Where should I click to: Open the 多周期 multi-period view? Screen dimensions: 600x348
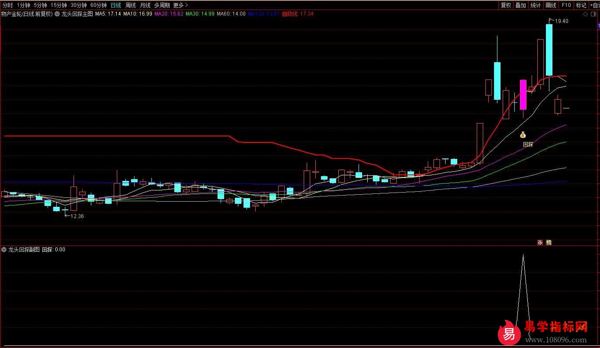click(162, 5)
